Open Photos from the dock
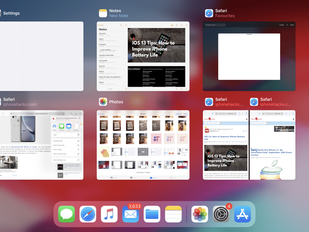Screen dimensions: 309x232 pos(200,214)
